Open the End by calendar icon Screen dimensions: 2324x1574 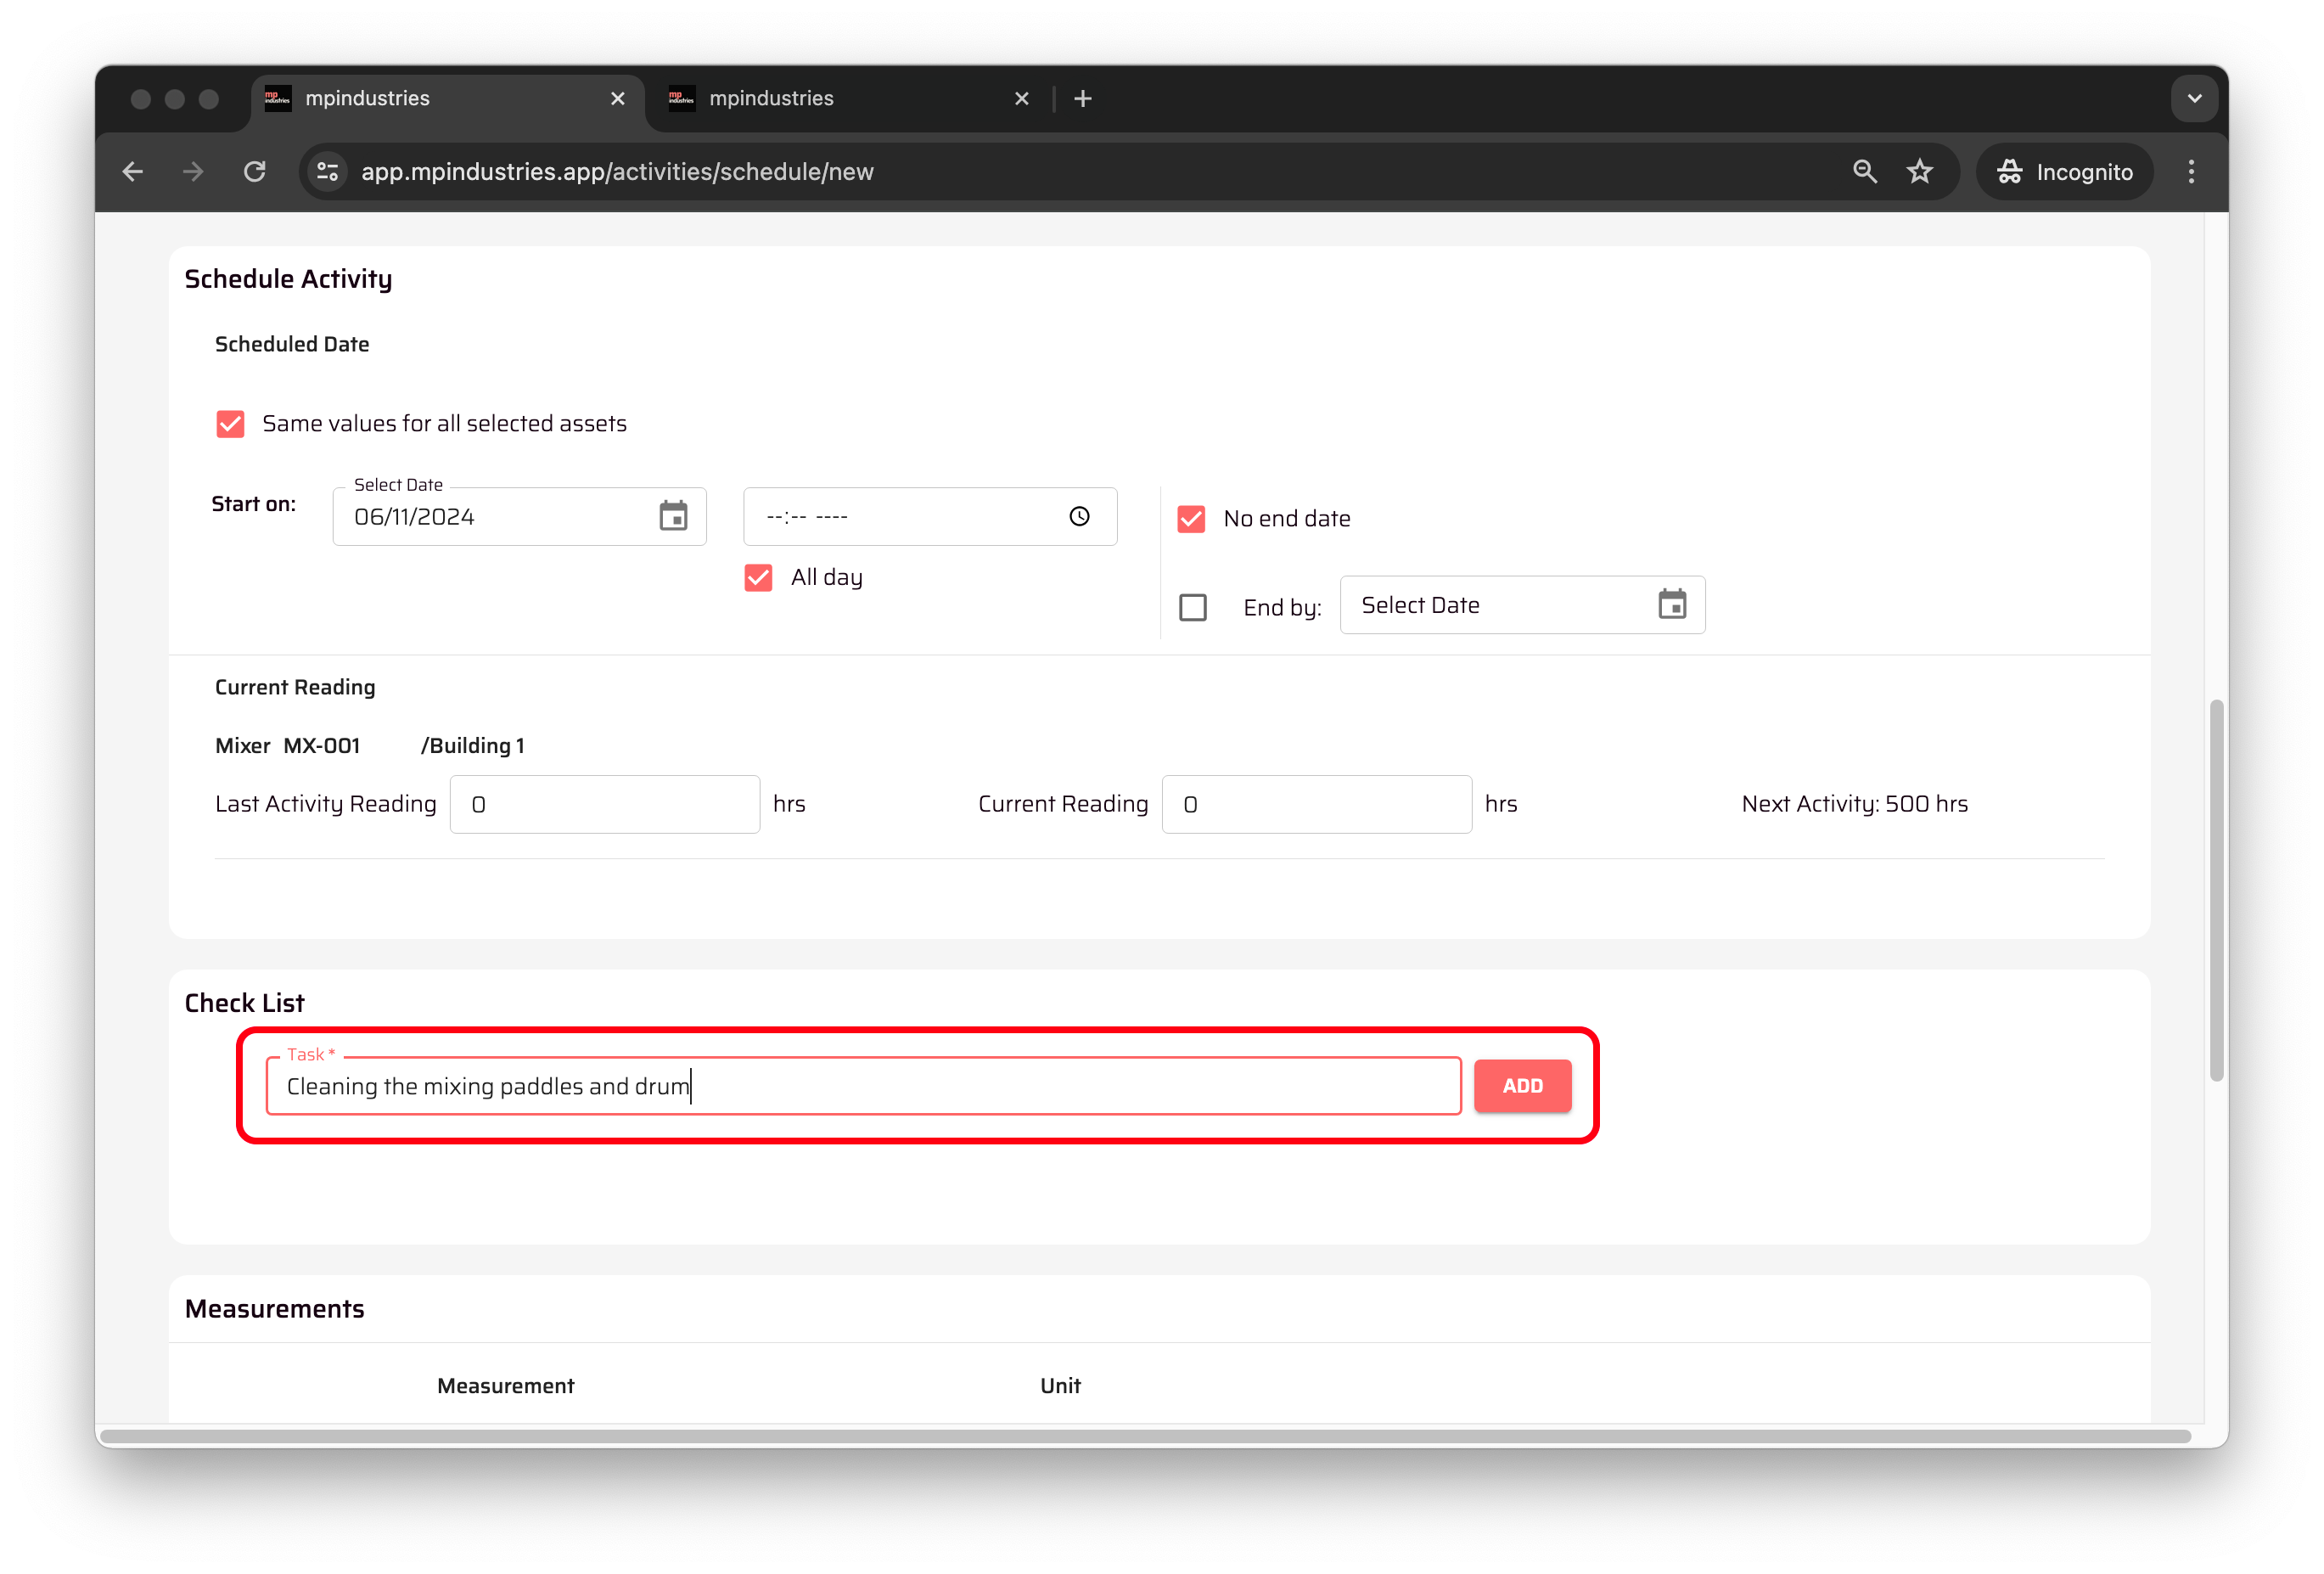point(1672,605)
